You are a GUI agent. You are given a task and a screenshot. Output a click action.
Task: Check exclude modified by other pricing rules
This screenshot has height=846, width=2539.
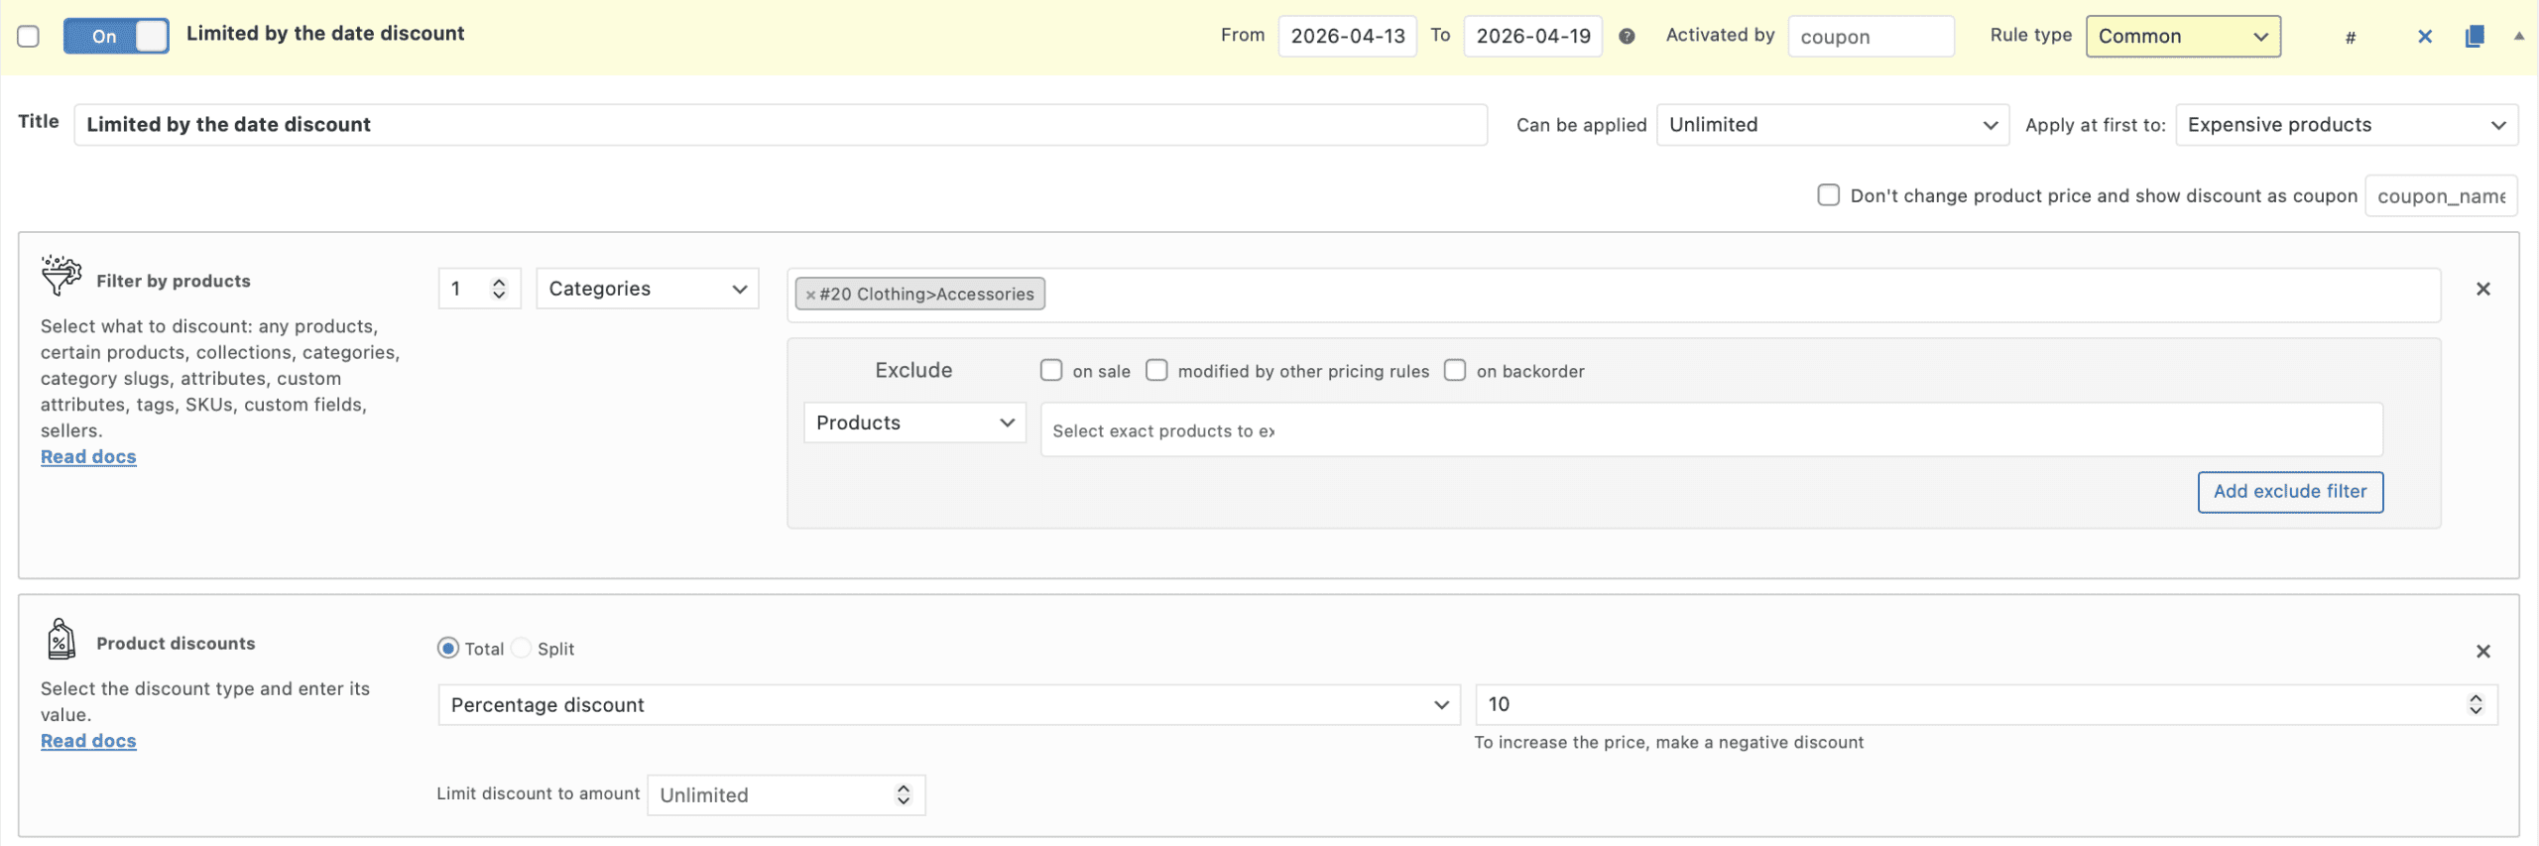coord(1156,371)
